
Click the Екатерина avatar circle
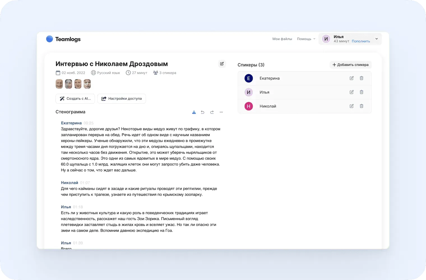pos(249,78)
